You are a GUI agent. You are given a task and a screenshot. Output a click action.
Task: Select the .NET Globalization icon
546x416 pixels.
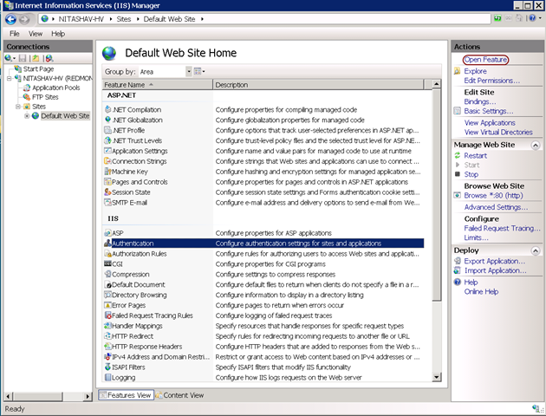click(x=108, y=120)
